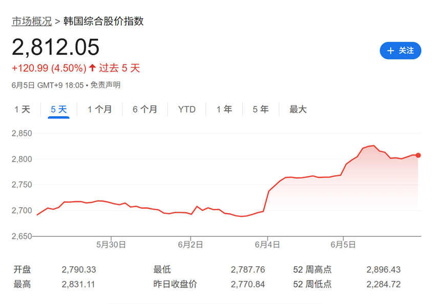Switch to the 1 个月 tab

click(99, 109)
